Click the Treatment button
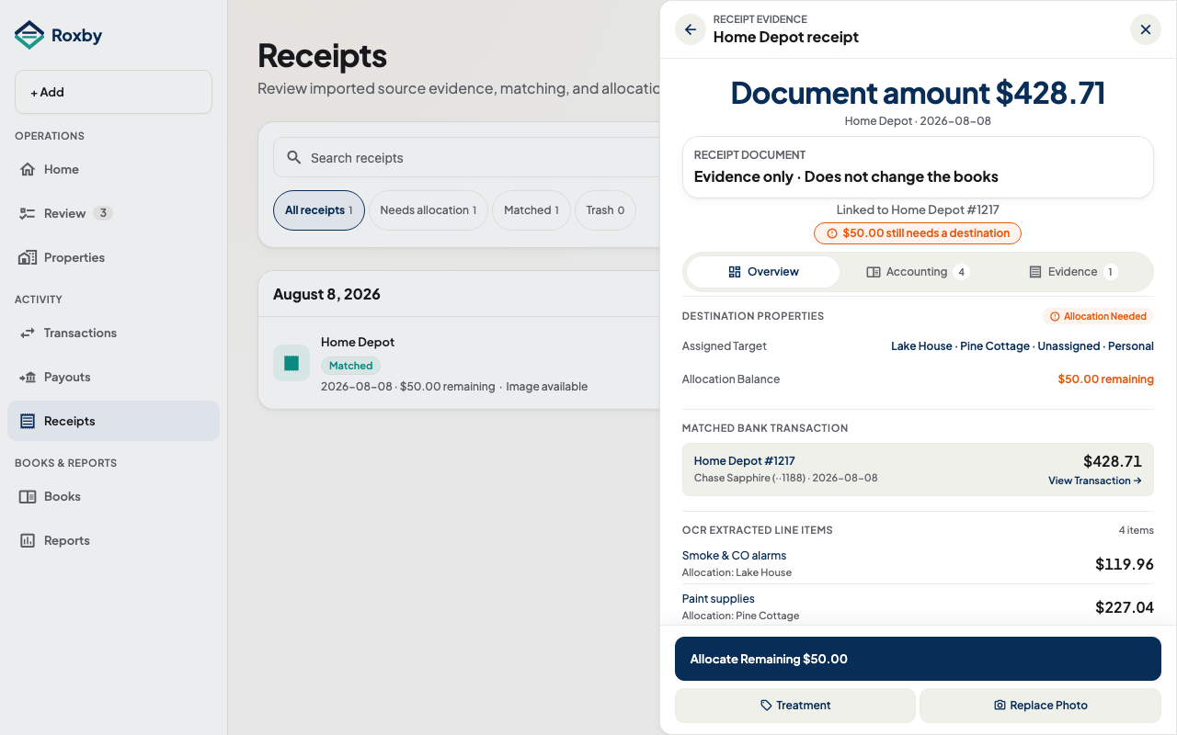The image size is (1177, 735). [795, 706]
